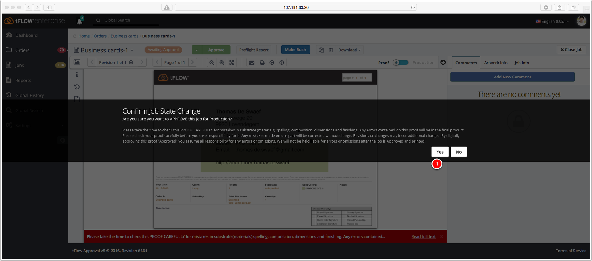
Task: Open the Read full text link
Action: [x=423, y=237]
